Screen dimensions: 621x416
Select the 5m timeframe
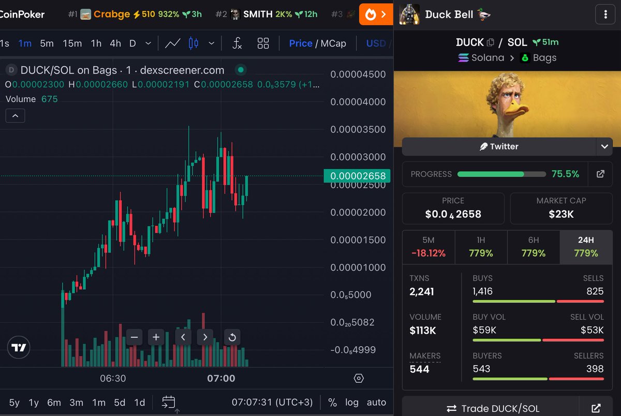coord(47,43)
